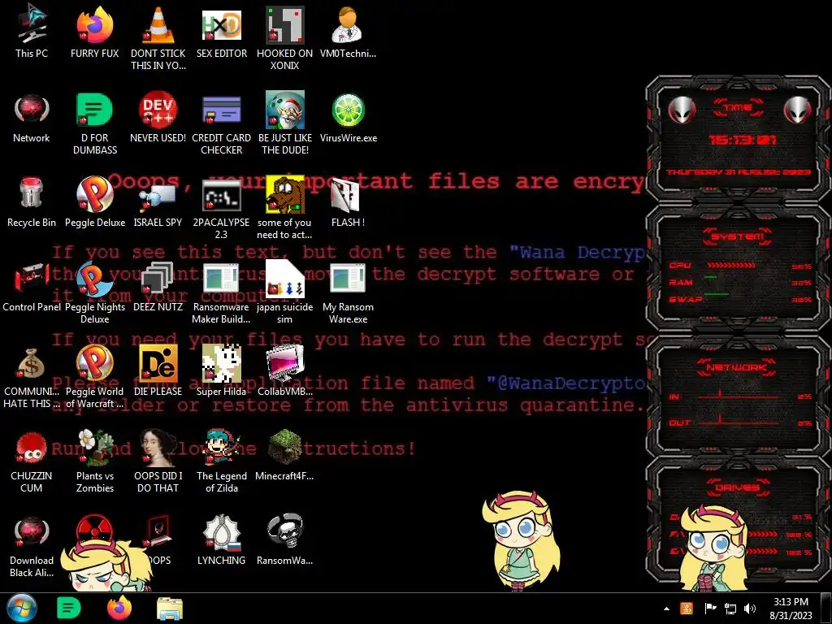832x624 pixels.
Task: Open the VirusWire.exe lime icon
Action: (348, 117)
